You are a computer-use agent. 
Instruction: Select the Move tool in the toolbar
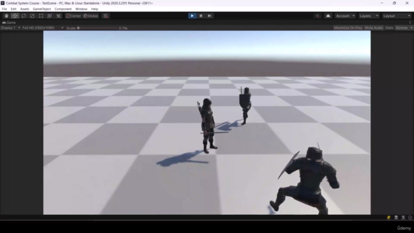click(x=15, y=16)
